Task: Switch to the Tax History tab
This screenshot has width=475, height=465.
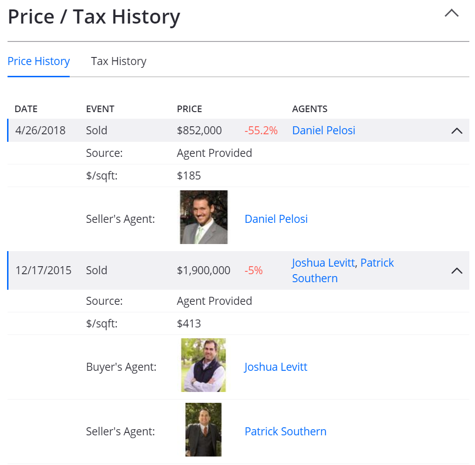Action: point(119,61)
